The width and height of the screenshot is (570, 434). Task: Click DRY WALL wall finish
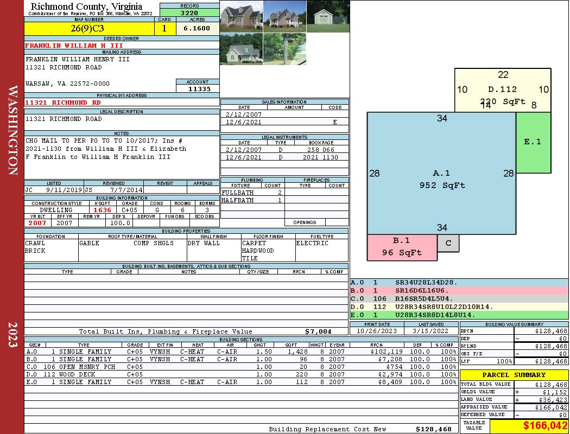click(204, 243)
